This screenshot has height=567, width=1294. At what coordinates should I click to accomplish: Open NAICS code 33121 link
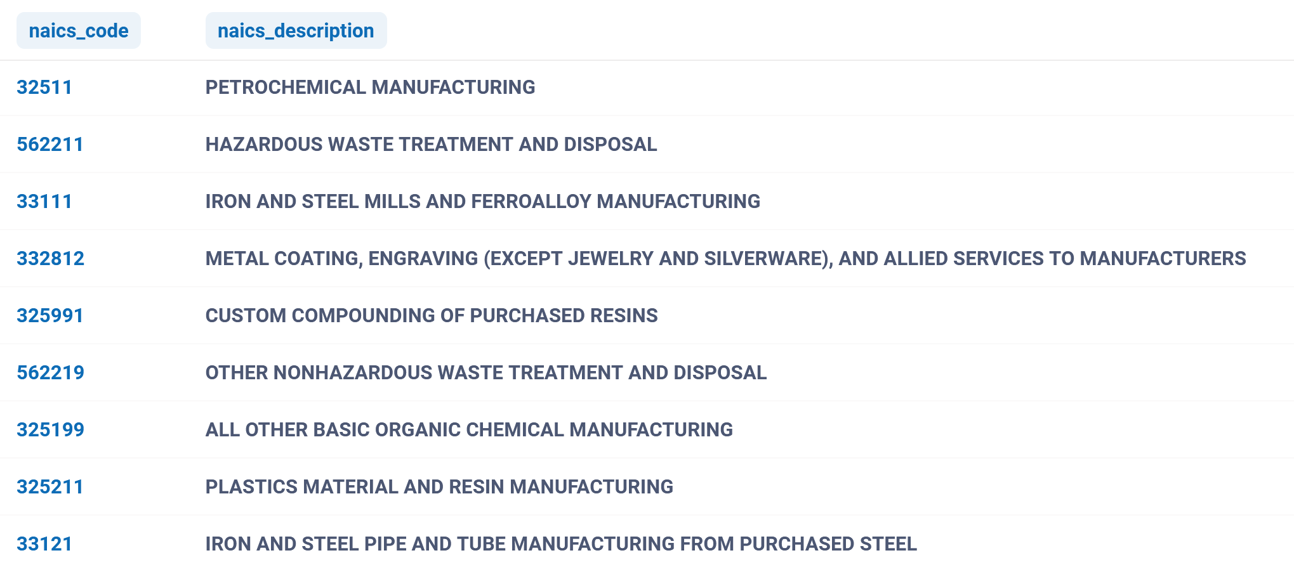coord(44,544)
